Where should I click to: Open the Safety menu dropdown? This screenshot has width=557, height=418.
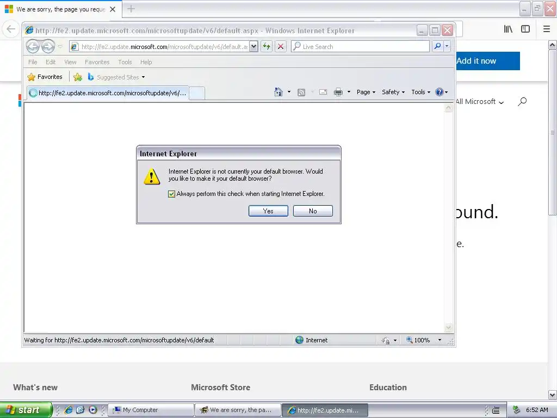(393, 92)
